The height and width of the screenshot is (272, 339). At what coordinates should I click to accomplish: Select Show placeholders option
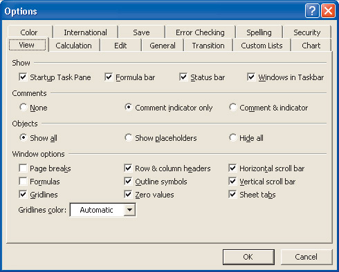[x=128, y=137]
